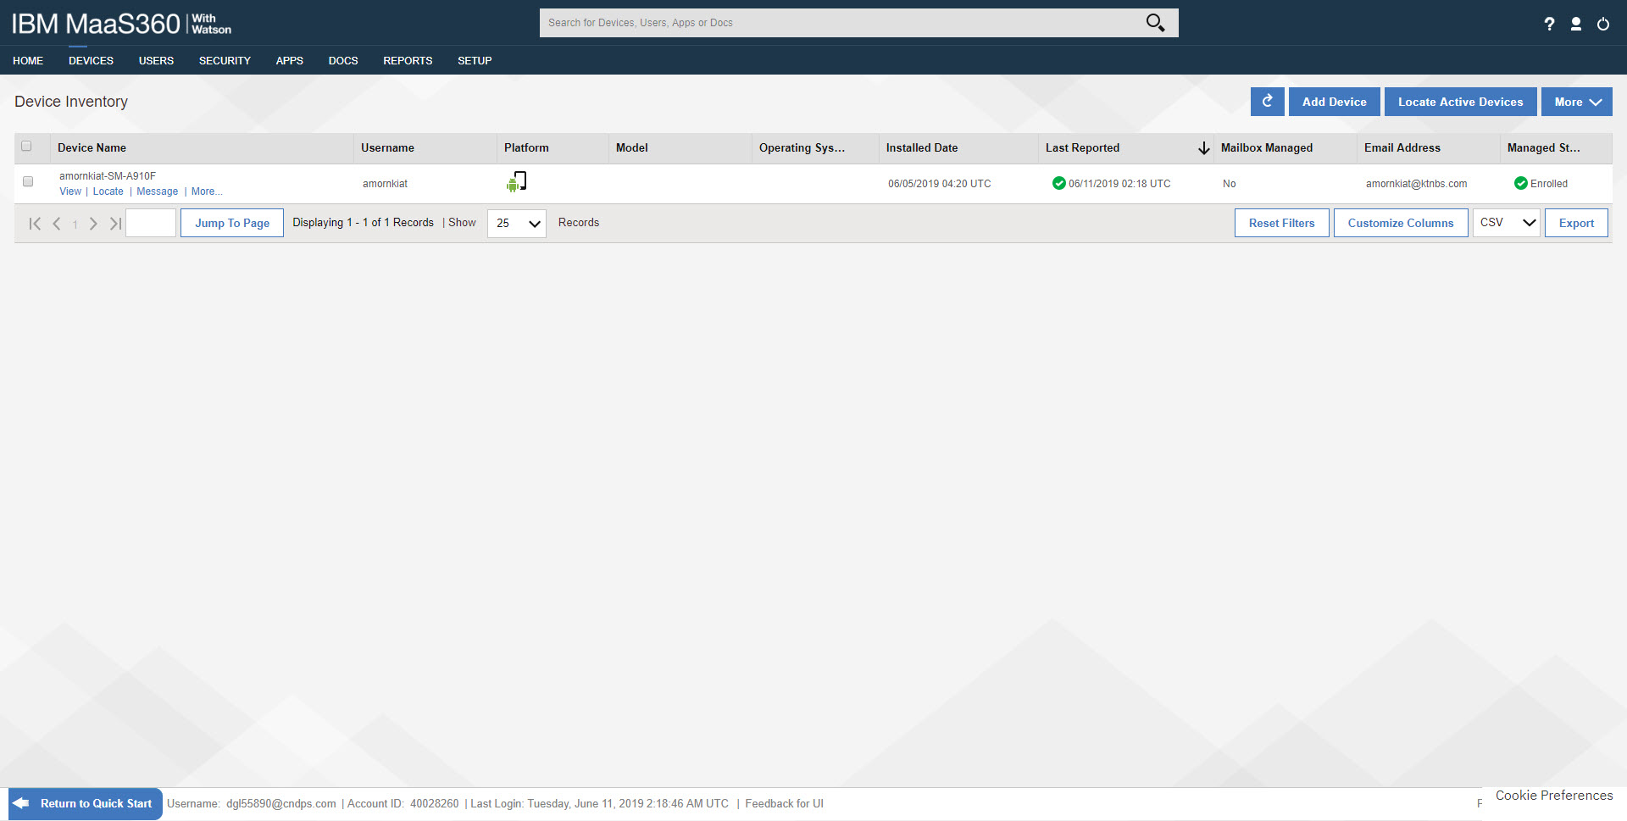Viewport: 1627px width, 821px height.
Task: Click the power logout icon
Action: point(1603,24)
